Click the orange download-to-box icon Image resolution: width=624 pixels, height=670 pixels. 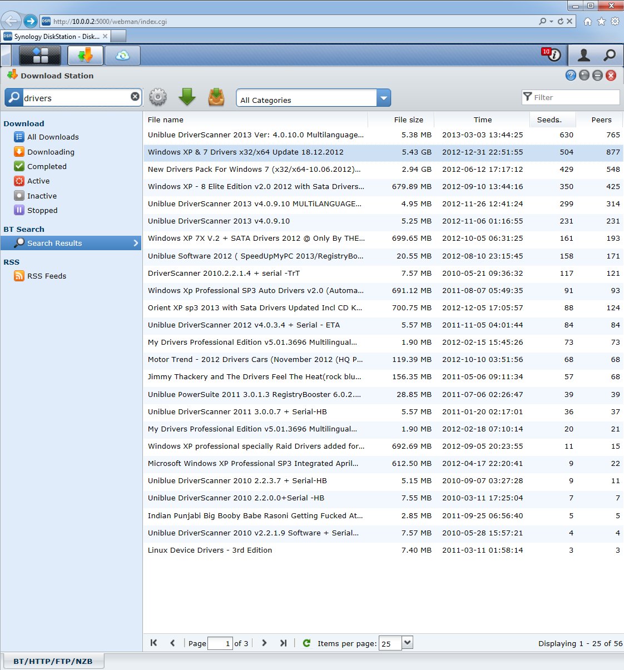(x=216, y=97)
